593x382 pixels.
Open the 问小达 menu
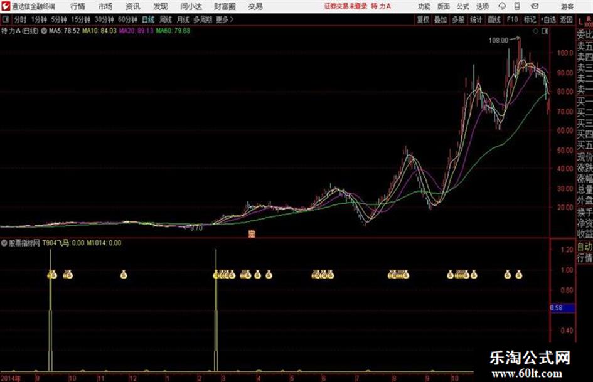(191, 6)
